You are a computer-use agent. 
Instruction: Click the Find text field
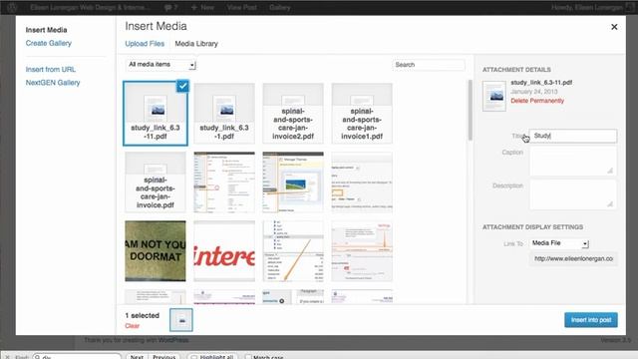pos(77,357)
